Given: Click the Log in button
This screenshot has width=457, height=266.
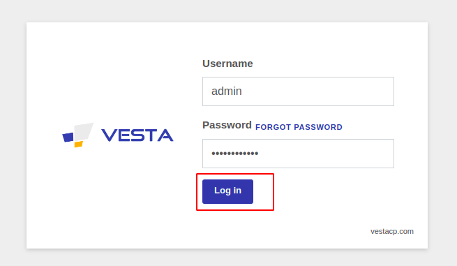Looking at the screenshot, I should pyautogui.click(x=227, y=191).
